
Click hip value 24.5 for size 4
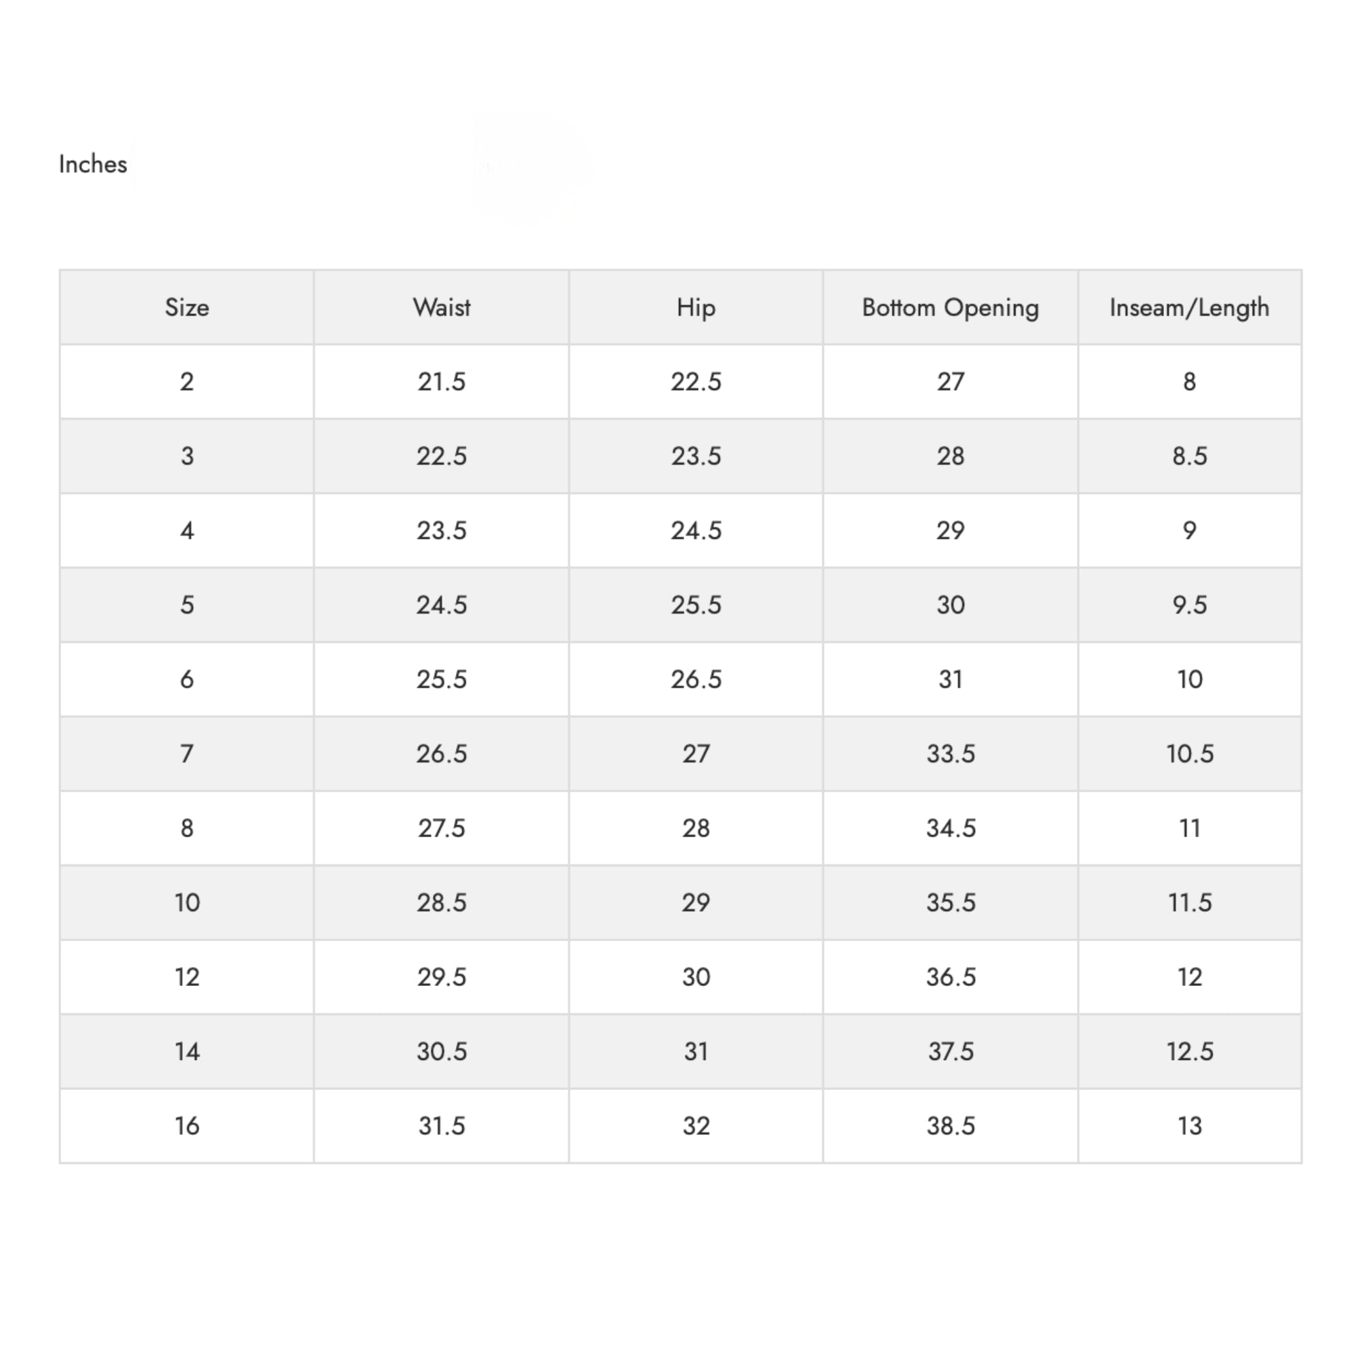[696, 531]
